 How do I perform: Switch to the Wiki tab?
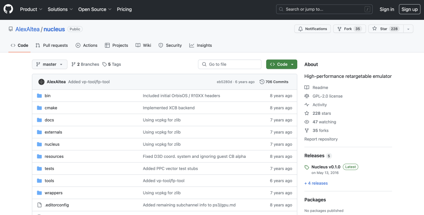click(x=143, y=46)
